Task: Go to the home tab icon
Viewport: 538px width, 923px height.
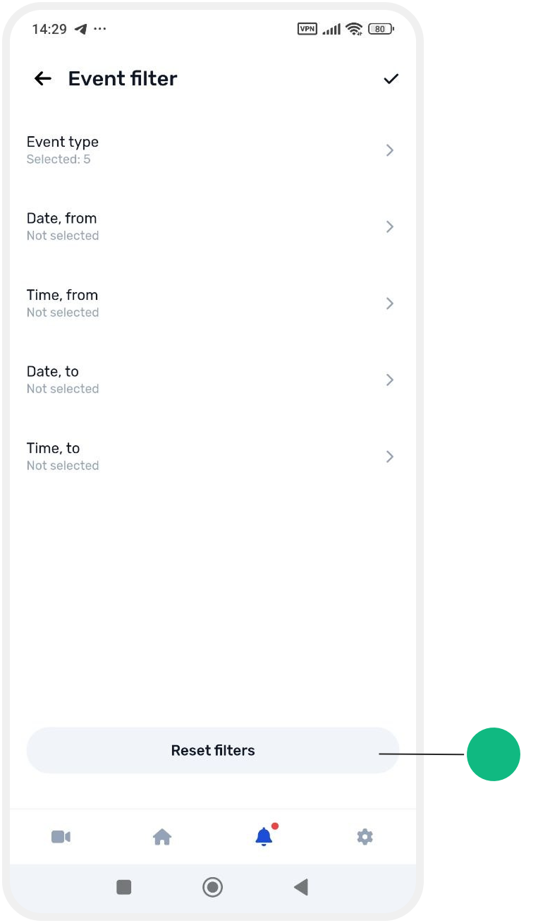Action: (162, 837)
